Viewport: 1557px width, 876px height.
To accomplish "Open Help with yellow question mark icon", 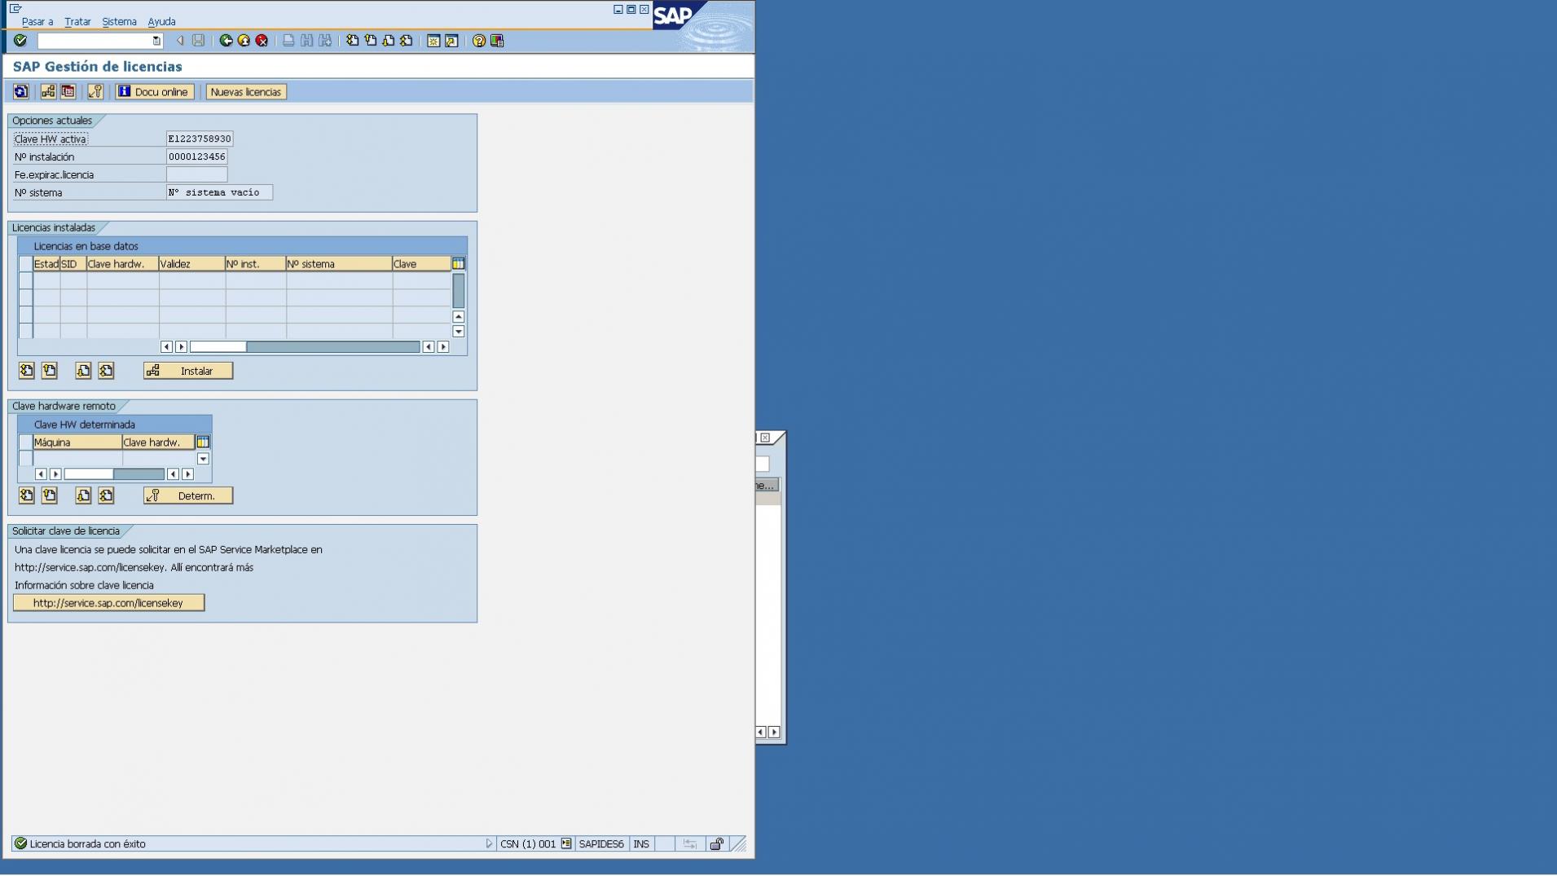I will point(479,41).
